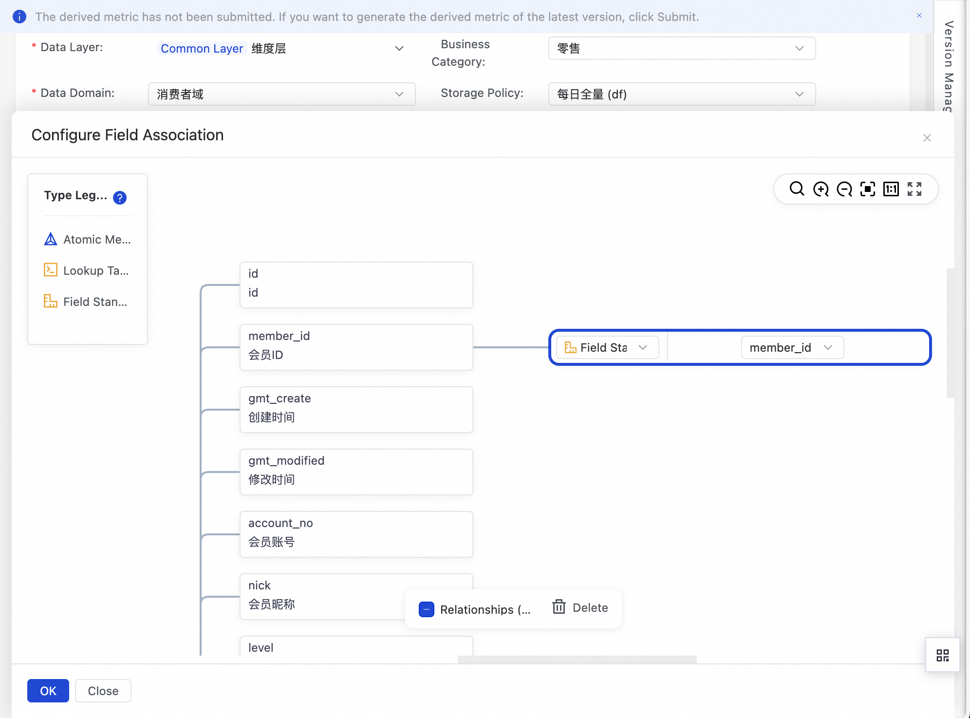Open the minimap grid icon
970x718 pixels.
pyautogui.click(x=942, y=655)
